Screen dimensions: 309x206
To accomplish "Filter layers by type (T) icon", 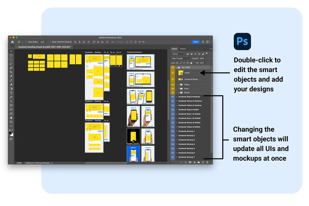I will (195, 54).
